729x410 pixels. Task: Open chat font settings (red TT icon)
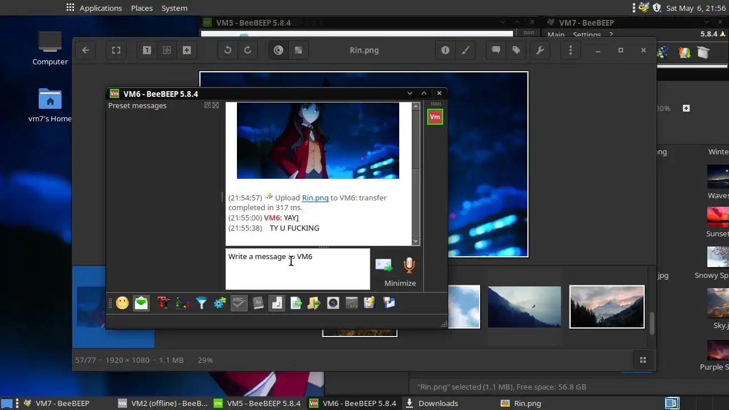(163, 303)
